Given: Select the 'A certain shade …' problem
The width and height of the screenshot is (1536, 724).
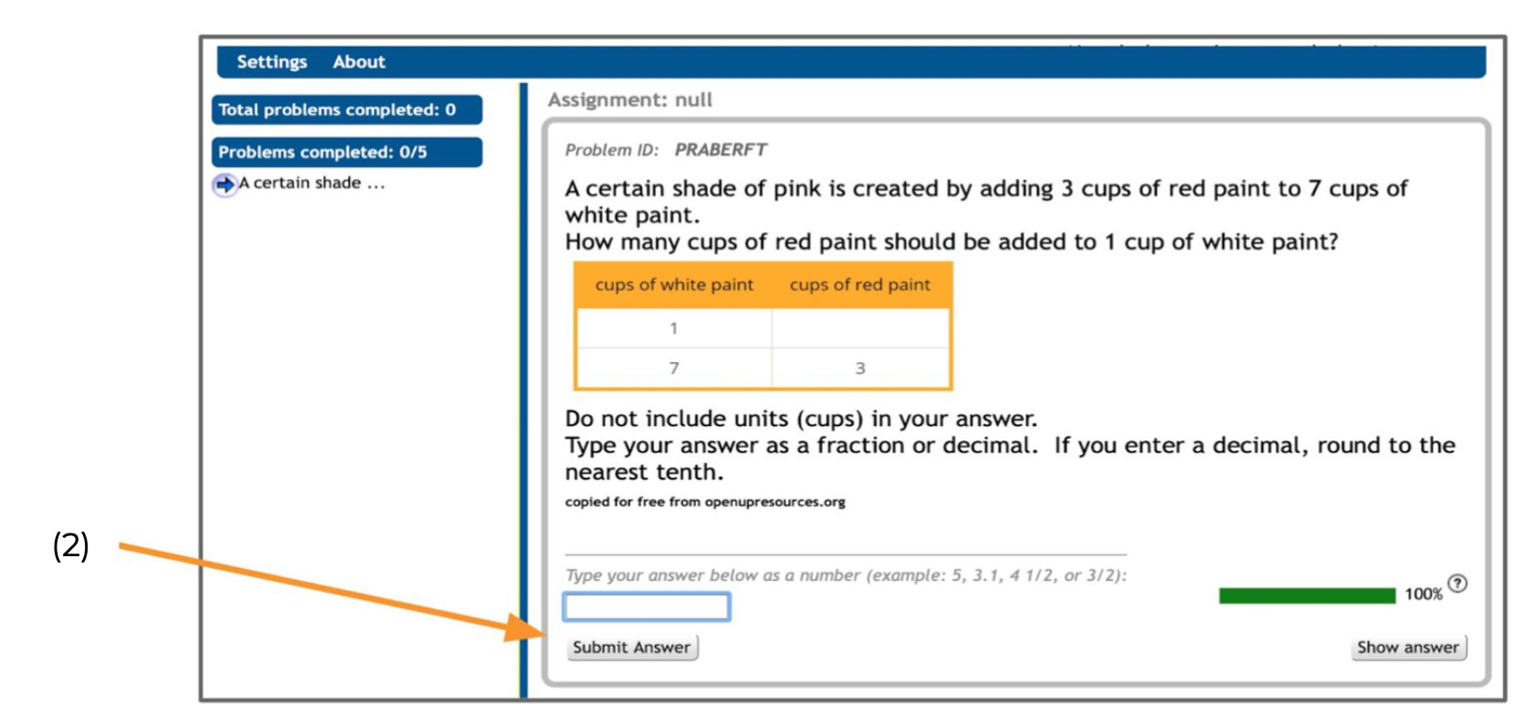Looking at the screenshot, I should click(x=312, y=183).
